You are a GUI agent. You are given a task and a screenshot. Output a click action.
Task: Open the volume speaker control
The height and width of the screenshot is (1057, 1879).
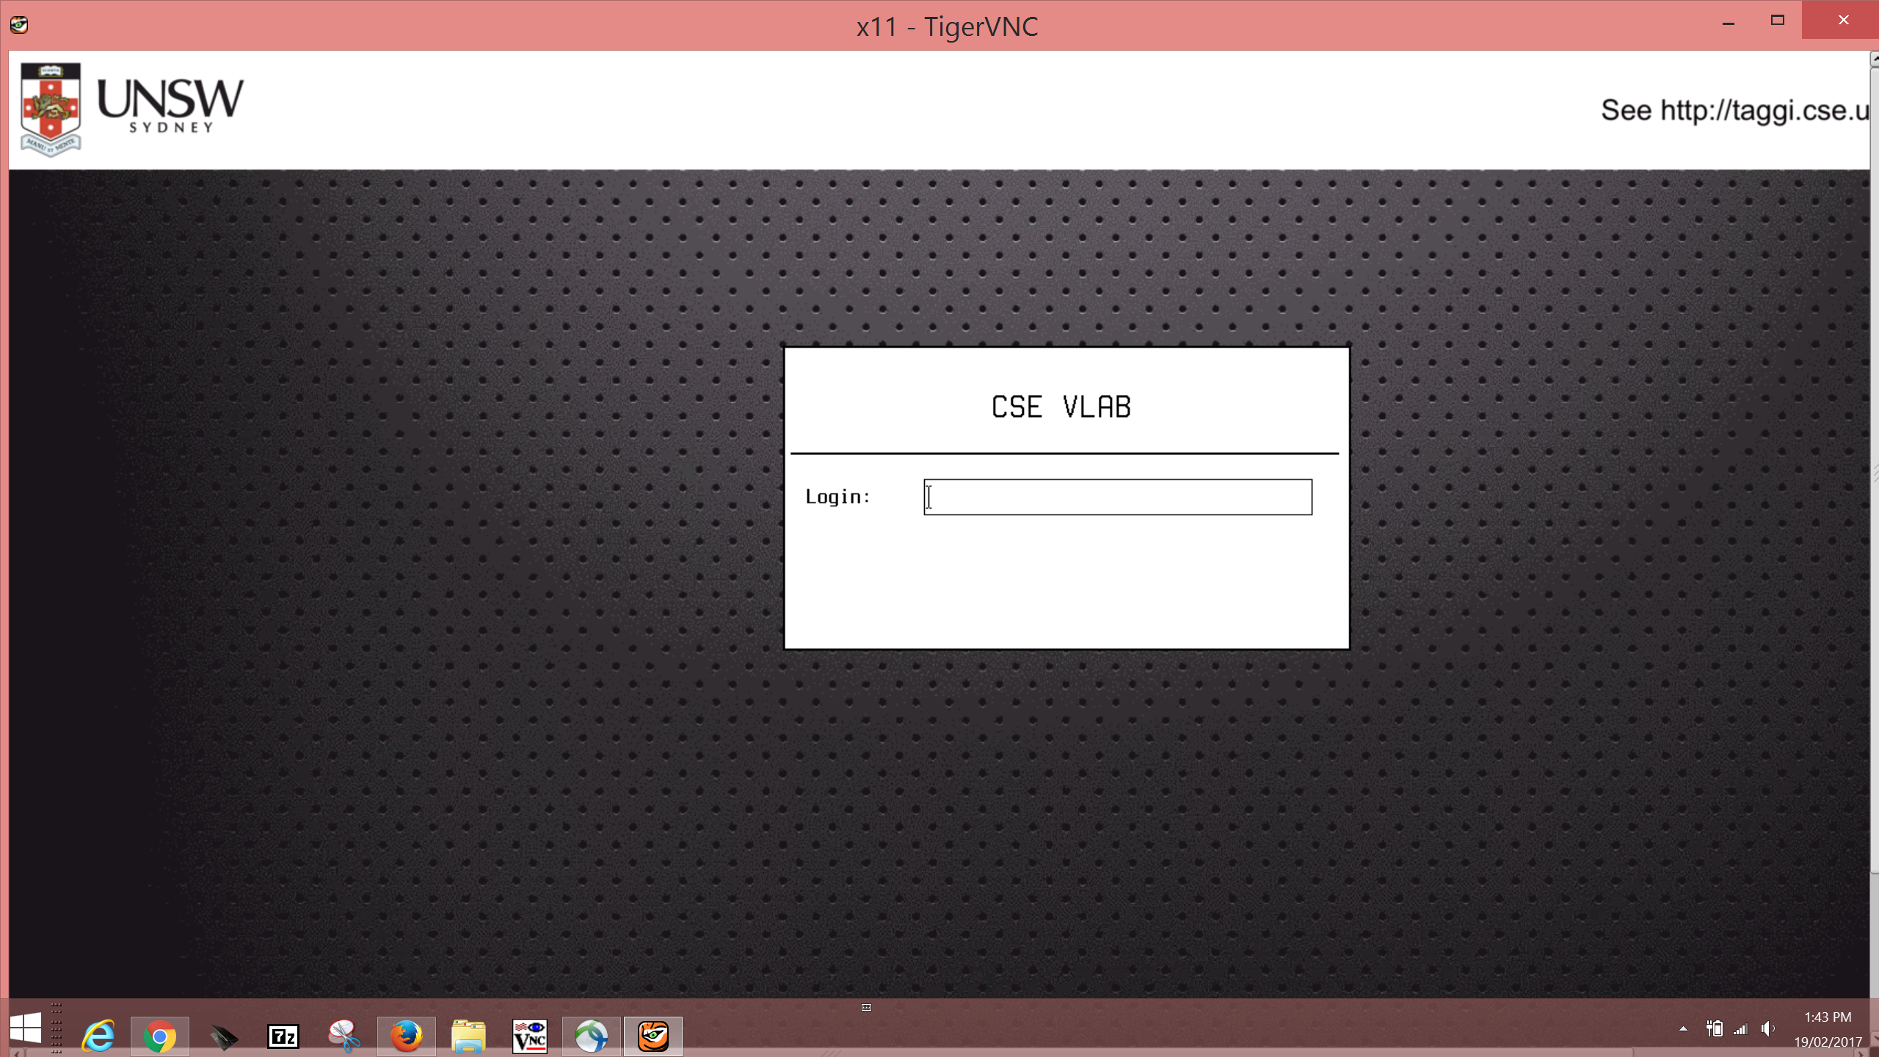click(1768, 1029)
